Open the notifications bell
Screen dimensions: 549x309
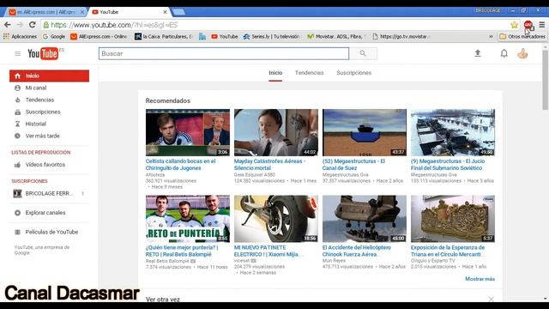(x=504, y=53)
